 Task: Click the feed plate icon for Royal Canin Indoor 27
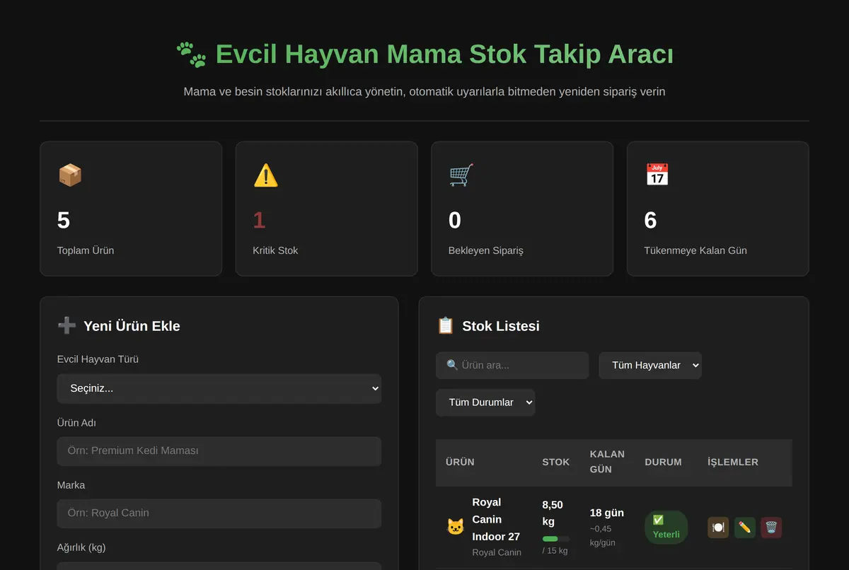[x=718, y=528]
